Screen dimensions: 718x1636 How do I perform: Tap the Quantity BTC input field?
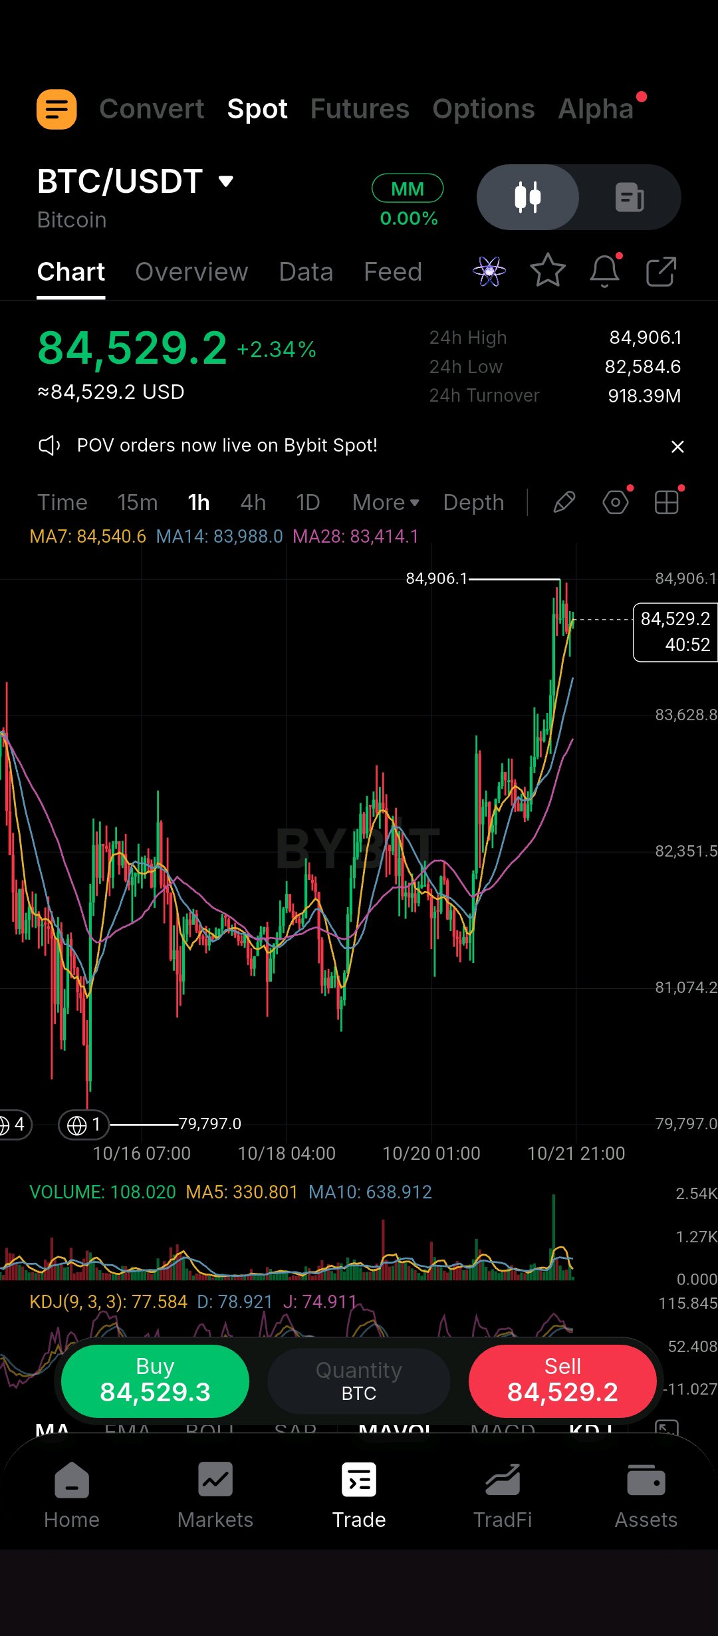(x=359, y=1381)
